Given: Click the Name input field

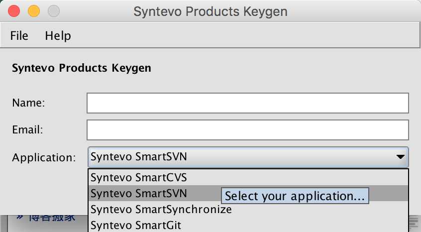Looking at the screenshot, I should point(247,103).
